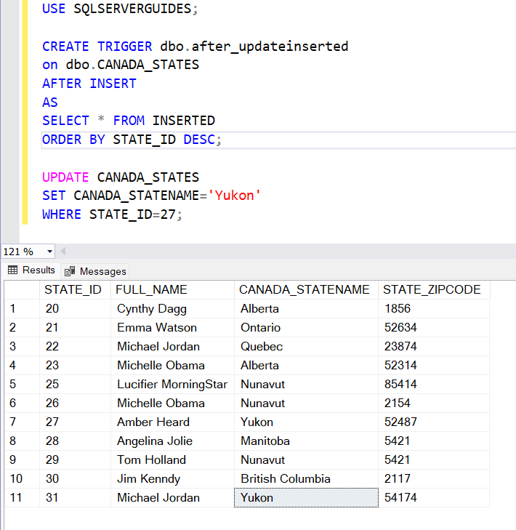516x530 pixels.
Task: Select the cell 'Emma Watson'
Action: 172,328
